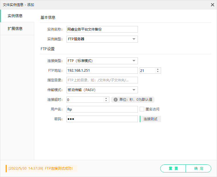Enable the 匿名访问 checkbox

(x=142, y=109)
